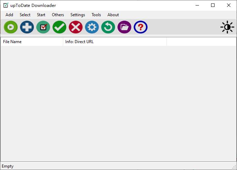This screenshot has height=170, width=237.
Task: Open the Settings menu
Action: 78,15
